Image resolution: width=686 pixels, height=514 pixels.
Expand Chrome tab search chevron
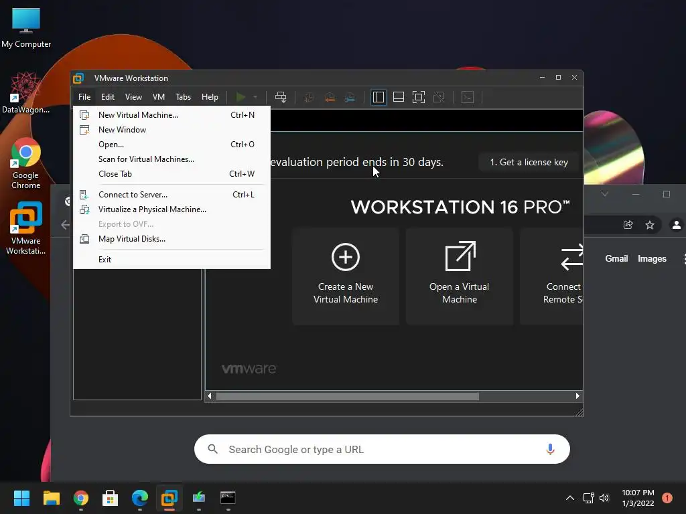click(x=605, y=194)
